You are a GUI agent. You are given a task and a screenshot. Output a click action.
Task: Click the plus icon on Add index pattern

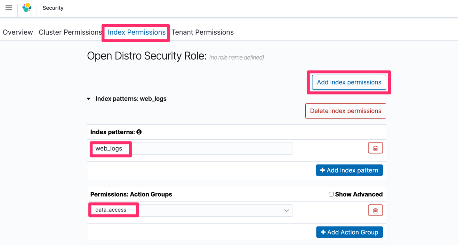click(x=322, y=170)
